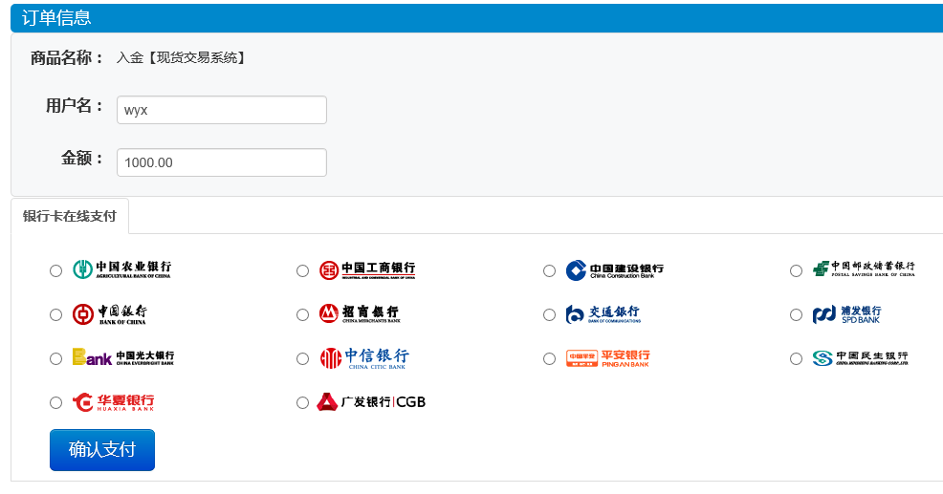Click the 确认支付 confirm payment button
The width and height of the screenshot is (943, 494).
102,449
